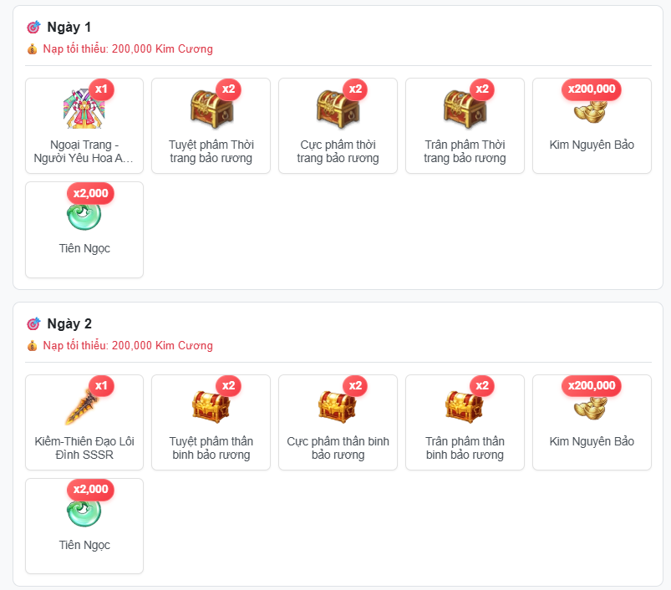Click the Ngoại Trang costume icon in Ngày 1

(84, 109)
